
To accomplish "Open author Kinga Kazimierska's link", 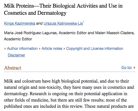I will click(x=20, y=23).
